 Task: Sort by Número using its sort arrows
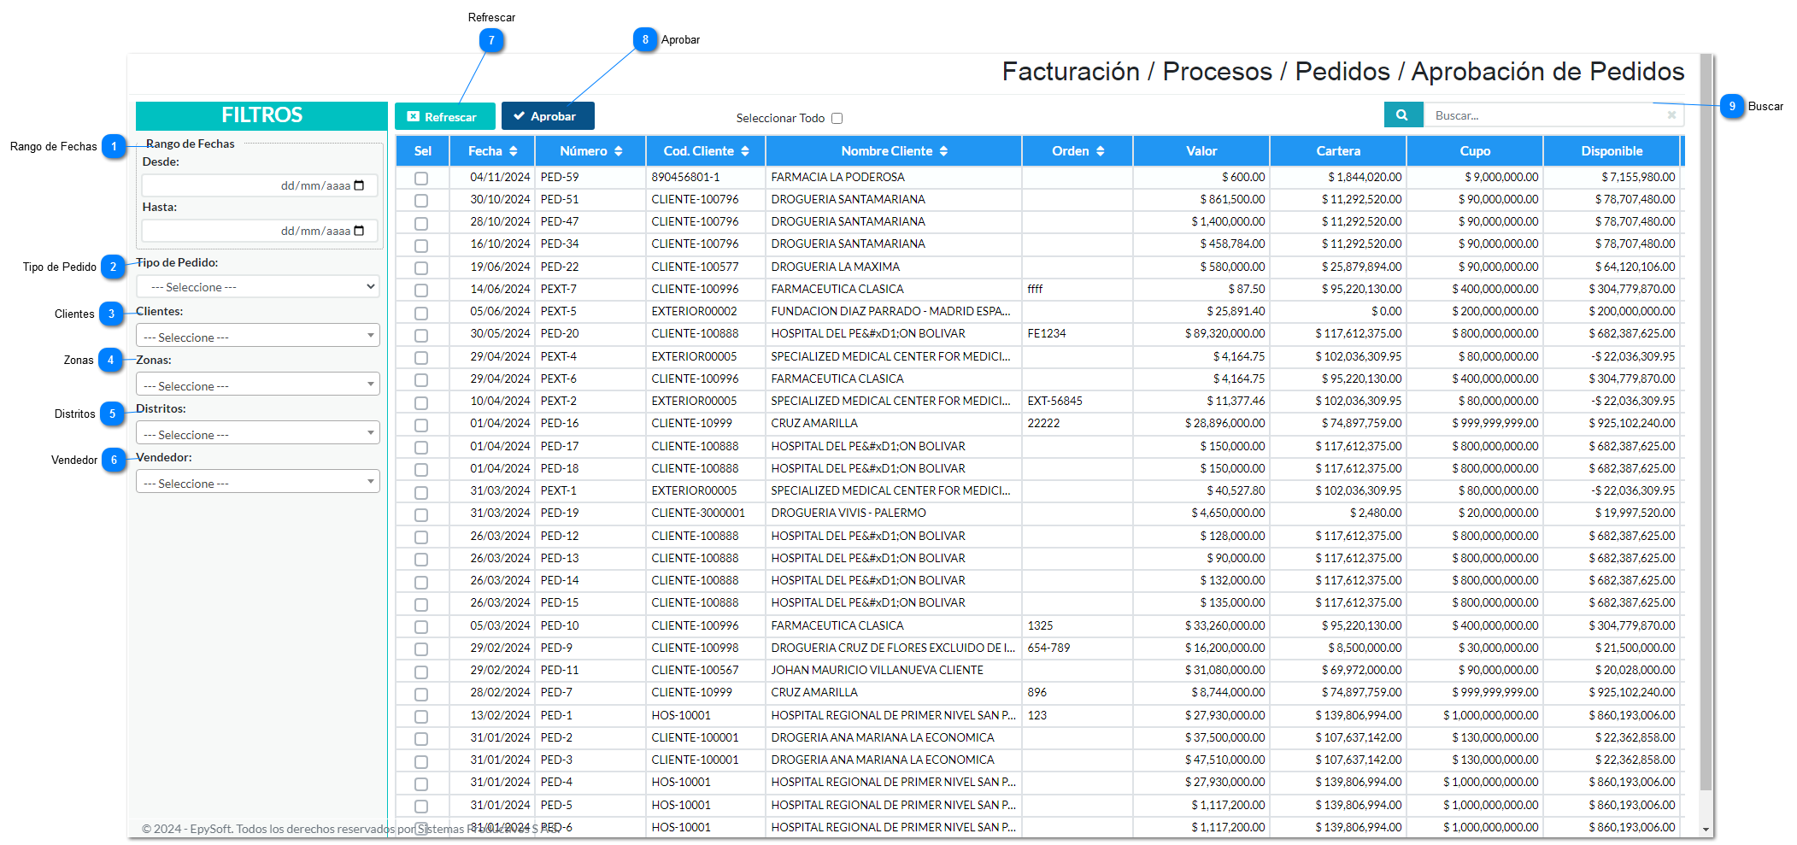618,151
